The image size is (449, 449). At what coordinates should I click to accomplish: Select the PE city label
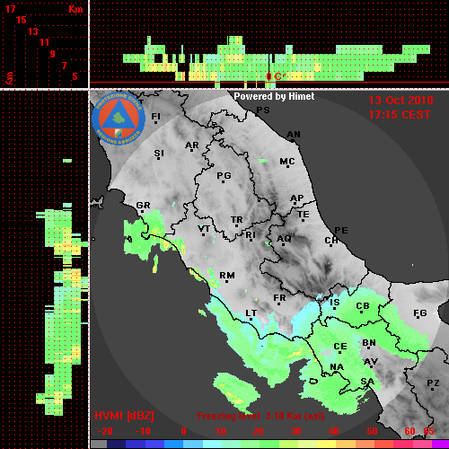[341, 231]
